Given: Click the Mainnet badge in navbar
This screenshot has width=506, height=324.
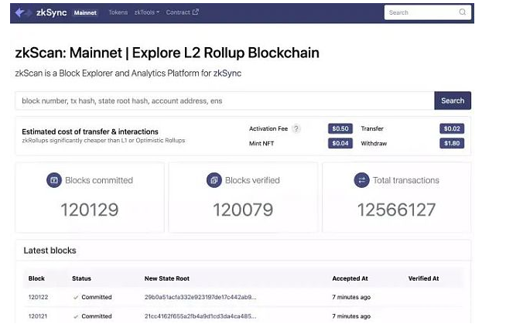Looking at the screenshot, I should point(85,13).
